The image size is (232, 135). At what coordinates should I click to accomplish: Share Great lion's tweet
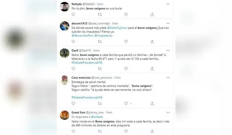click(152, 131)
